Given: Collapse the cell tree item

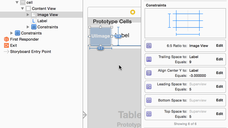Looking at the screenshot, I should (17, 2).
